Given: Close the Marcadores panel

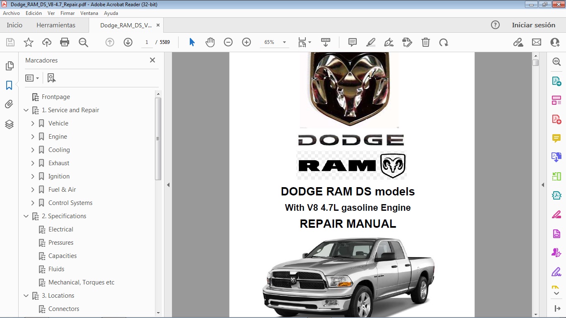Looking at the screenshot, I should [152, 60].
